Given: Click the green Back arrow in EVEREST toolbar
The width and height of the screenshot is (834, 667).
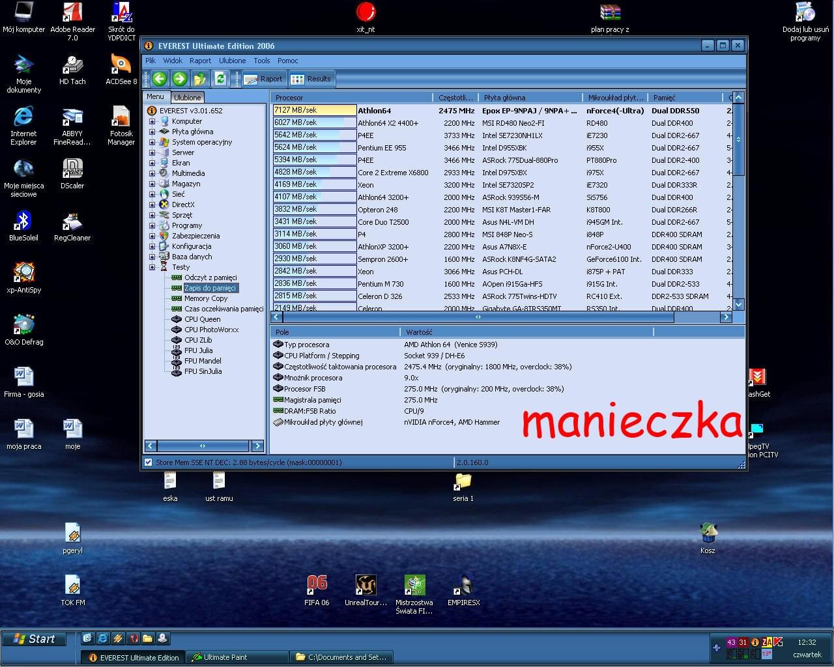Looking at the screenshot, I should tap(160, 79).
